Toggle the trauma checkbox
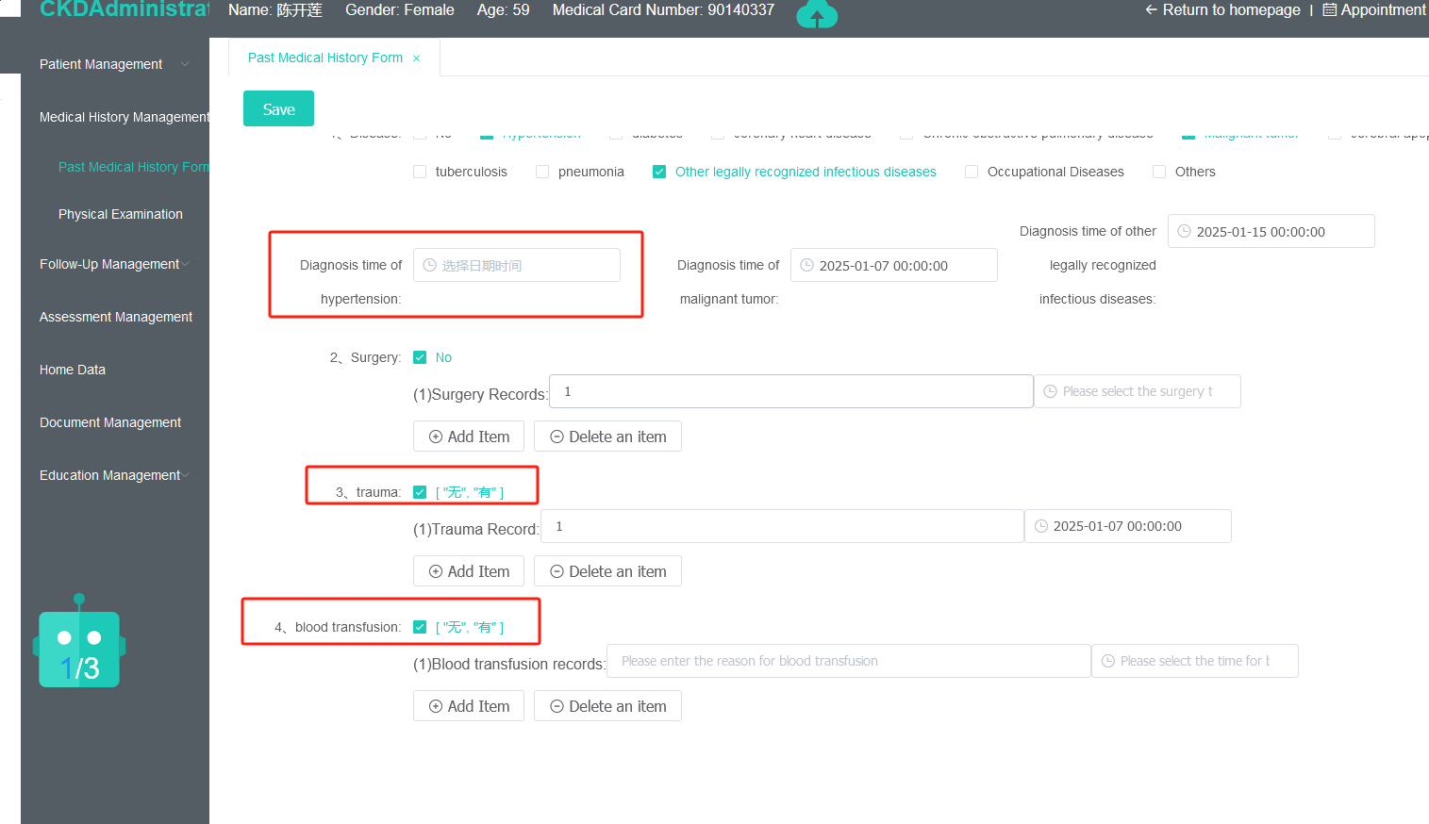Image resolution: width=1429 pixels, height=824 pixels. pyautogui.click(x=420, y=492)
